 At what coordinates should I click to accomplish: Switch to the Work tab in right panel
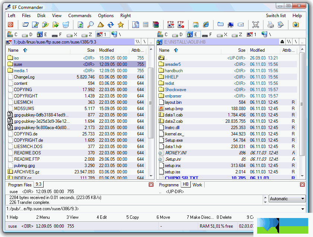click(197, 185)
